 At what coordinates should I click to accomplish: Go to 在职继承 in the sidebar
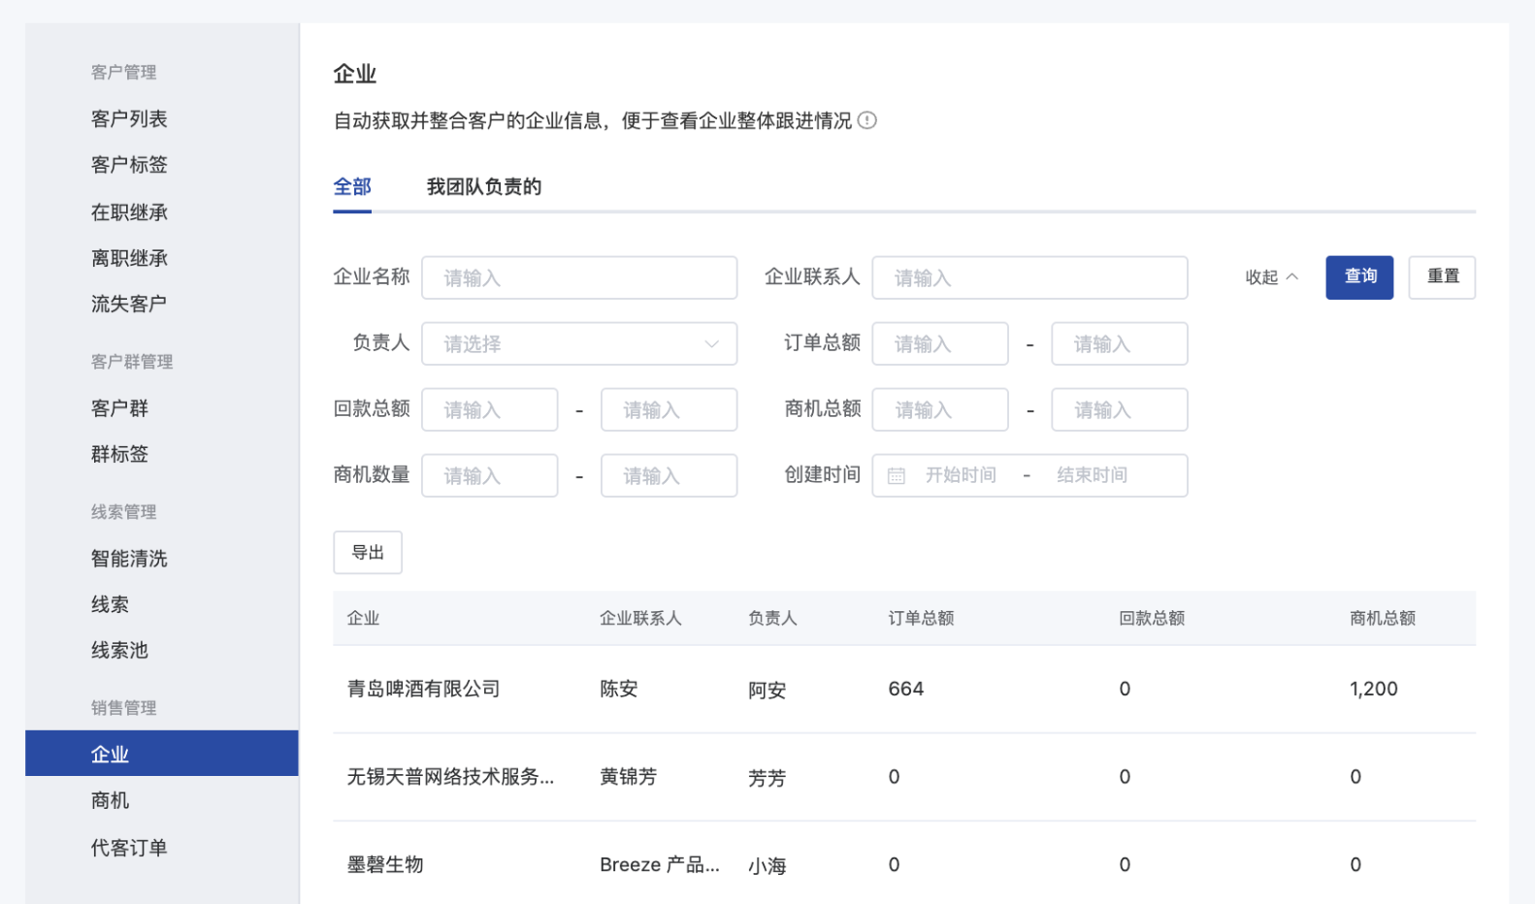coord(129,211)
